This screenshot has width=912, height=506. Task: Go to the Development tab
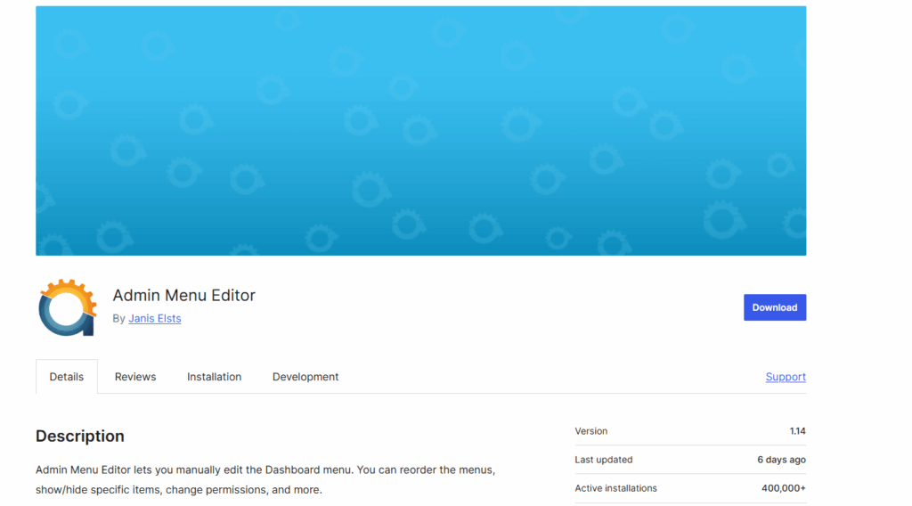305,376
